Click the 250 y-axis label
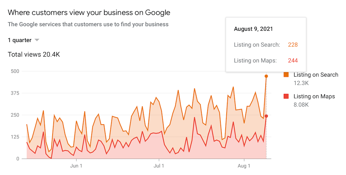This screenshot has width=346, height=175. tap(15, 115)
